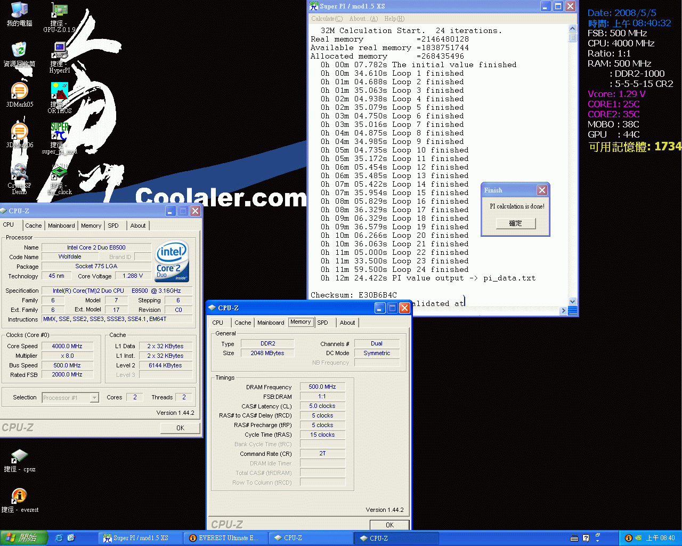
Task: Open About tab in the CPU window of CPU-Z
Action: [138, 226]
